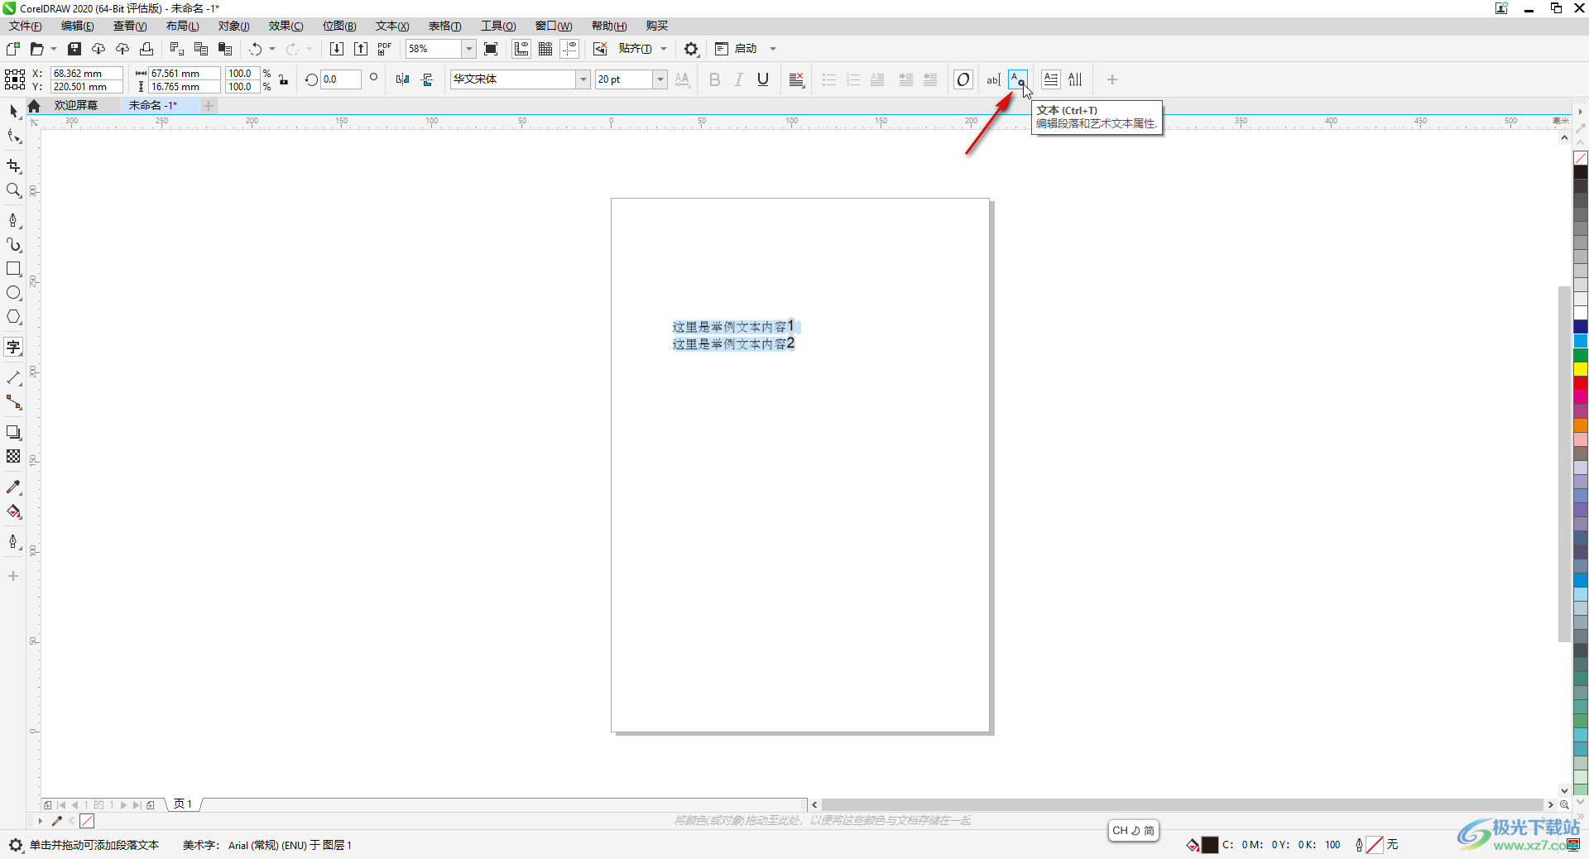
Task: Click the add toolbox item plus button
Action: click(x=13, y=576)
